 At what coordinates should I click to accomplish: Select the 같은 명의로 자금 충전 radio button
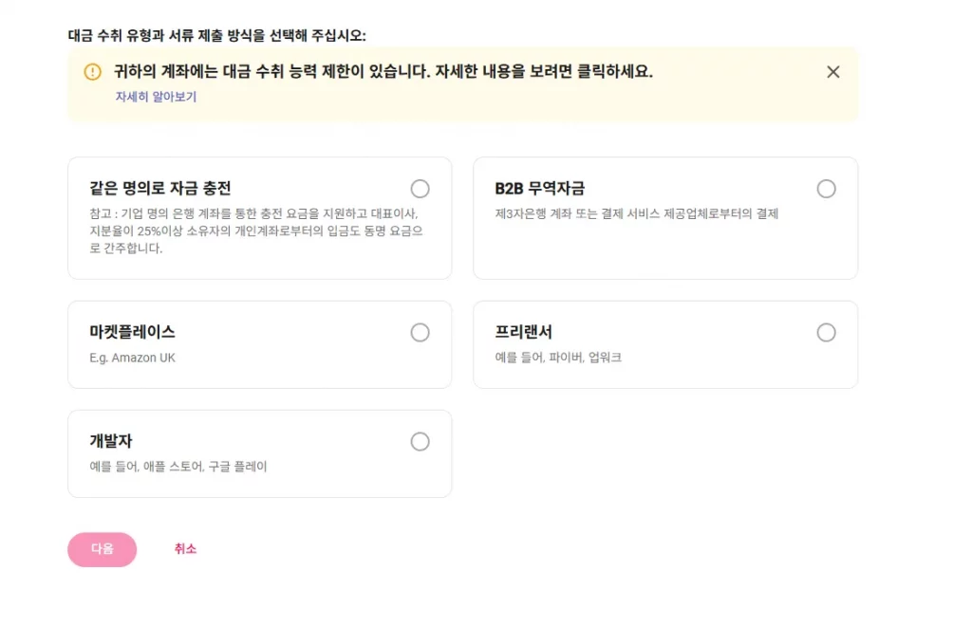420,189
